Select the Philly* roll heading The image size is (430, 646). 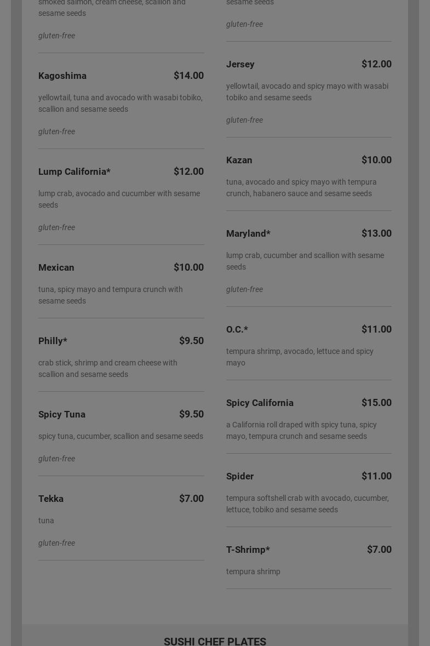point(53,341)
